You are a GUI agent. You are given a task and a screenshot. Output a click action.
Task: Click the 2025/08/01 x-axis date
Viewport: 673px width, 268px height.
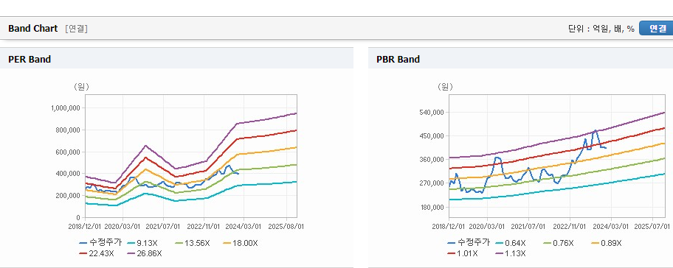[286, 226]
